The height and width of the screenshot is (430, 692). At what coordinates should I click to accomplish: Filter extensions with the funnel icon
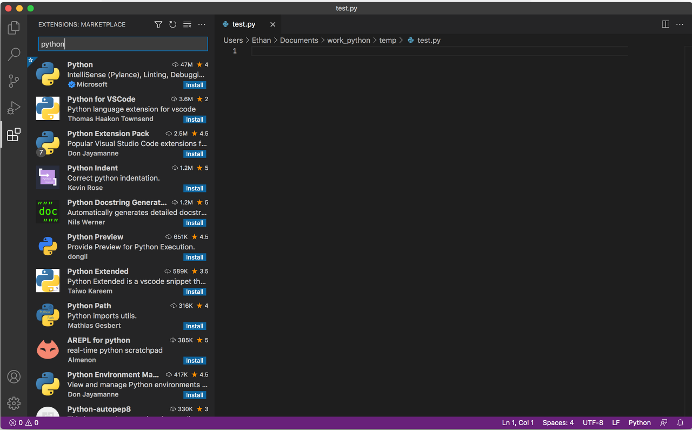point(158,24)
